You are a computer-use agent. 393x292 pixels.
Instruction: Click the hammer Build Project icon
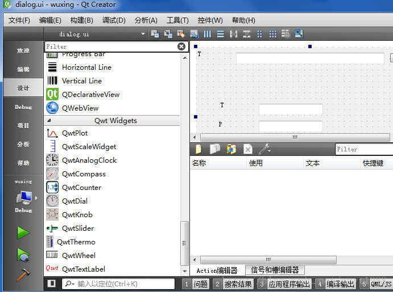[23, 275]
